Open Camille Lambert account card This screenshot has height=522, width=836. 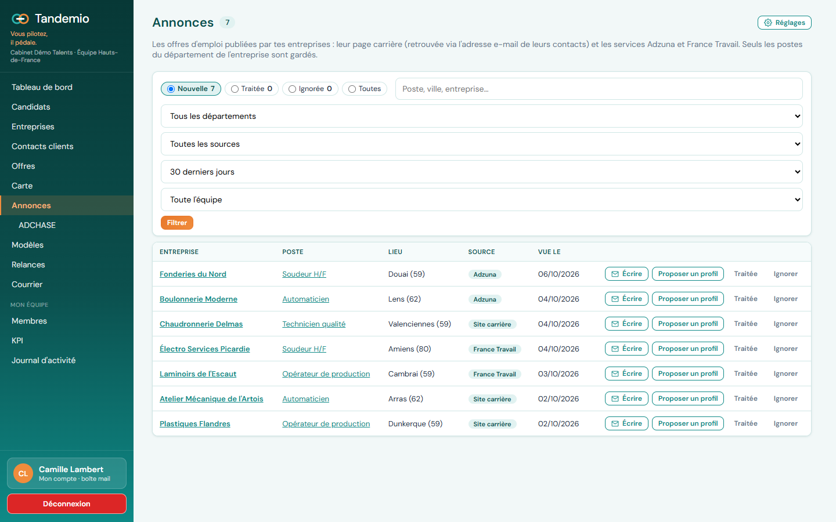pos(67,473)
